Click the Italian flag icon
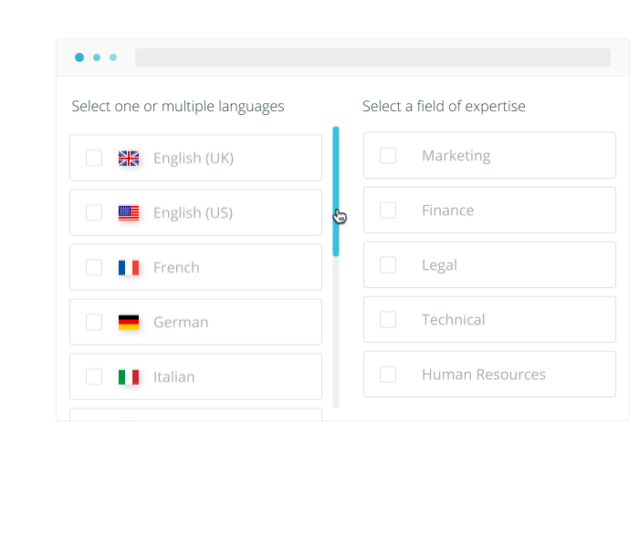Viewport: 639px width, 547px height. point(129,377)
